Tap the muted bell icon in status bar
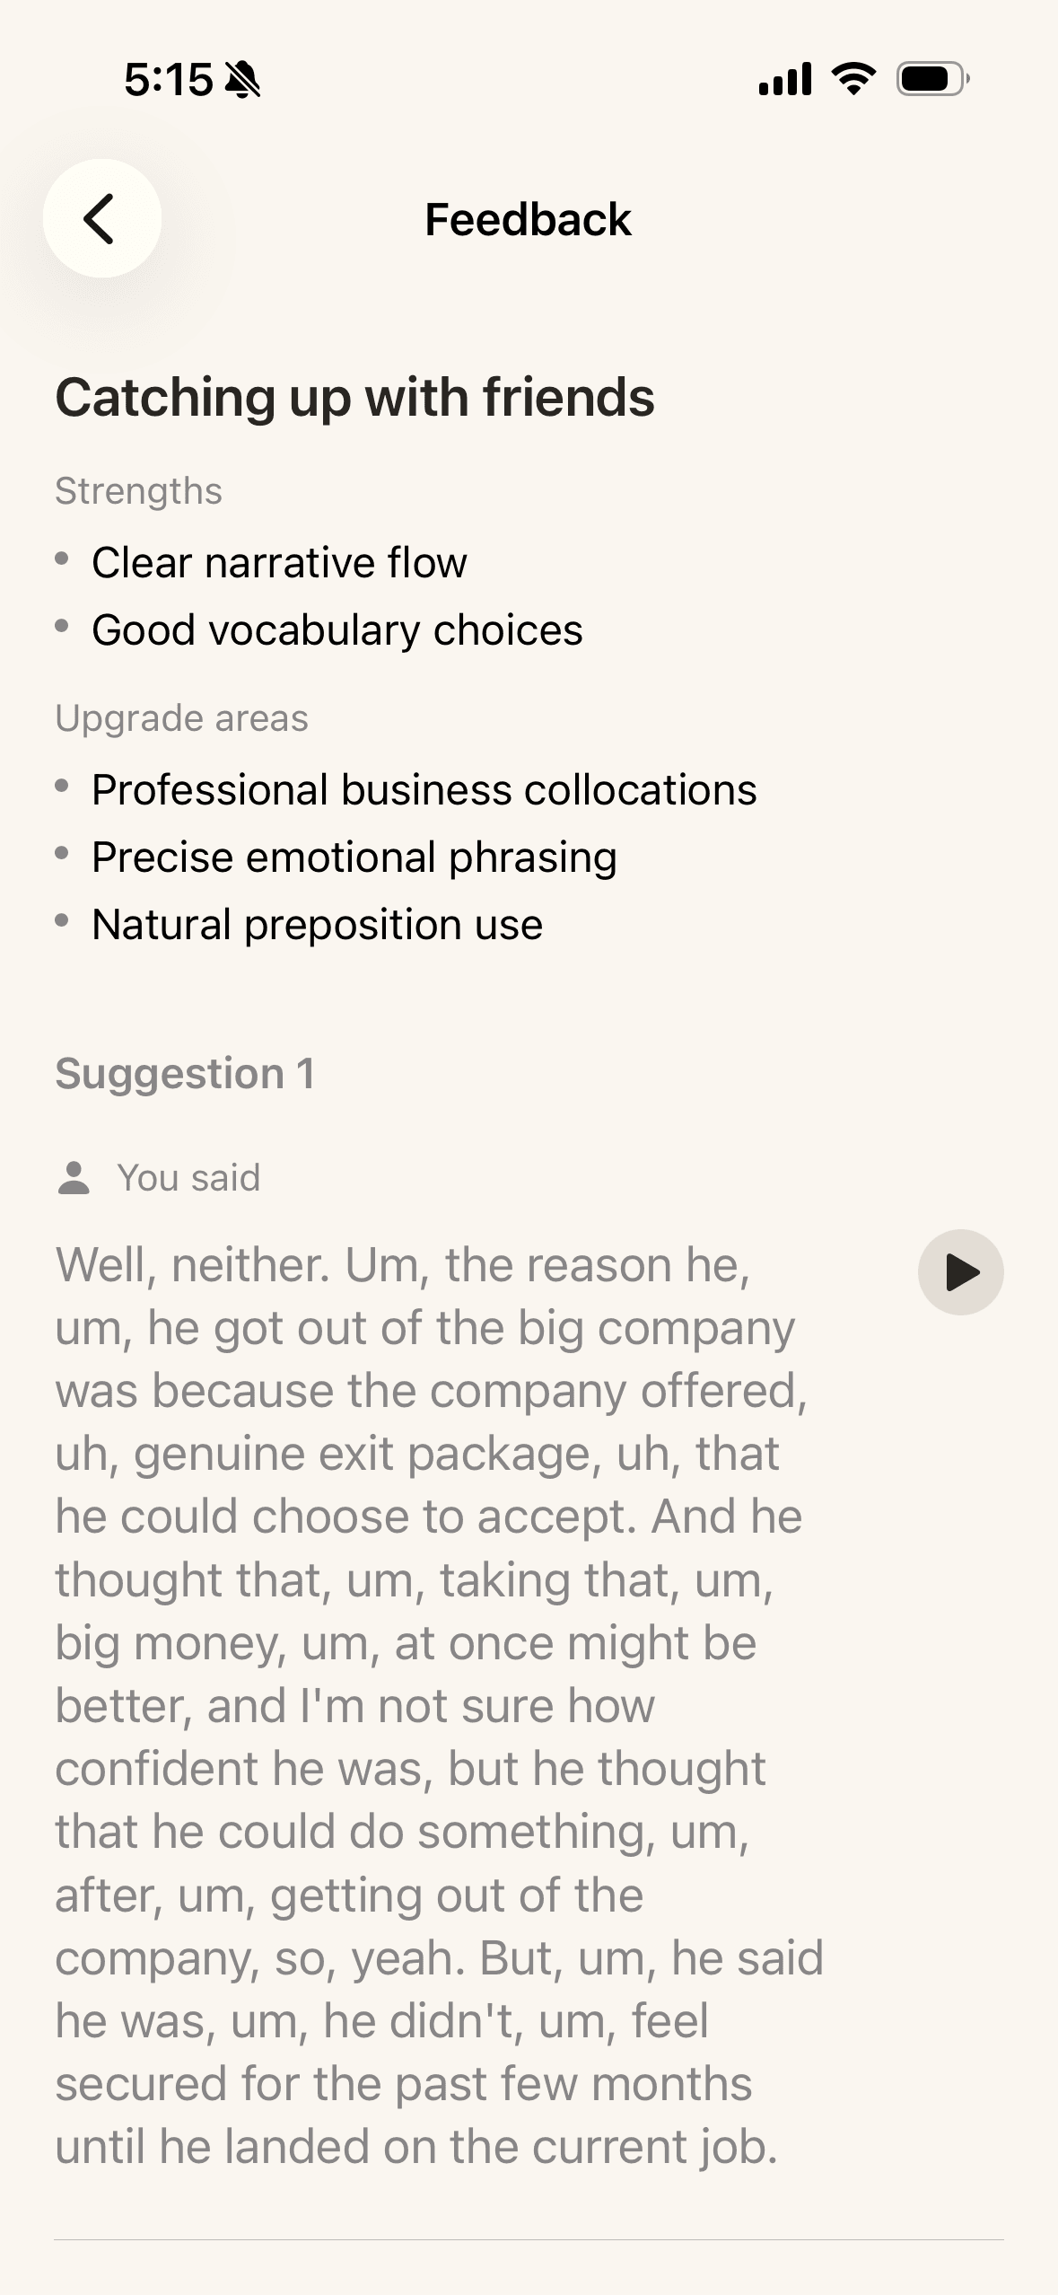 [242, 80]
